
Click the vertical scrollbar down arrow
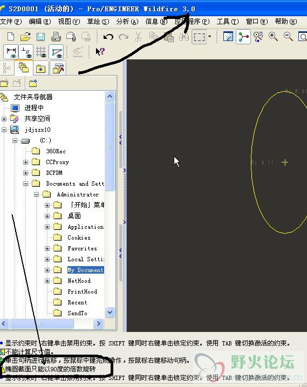(x=110, y=312)
